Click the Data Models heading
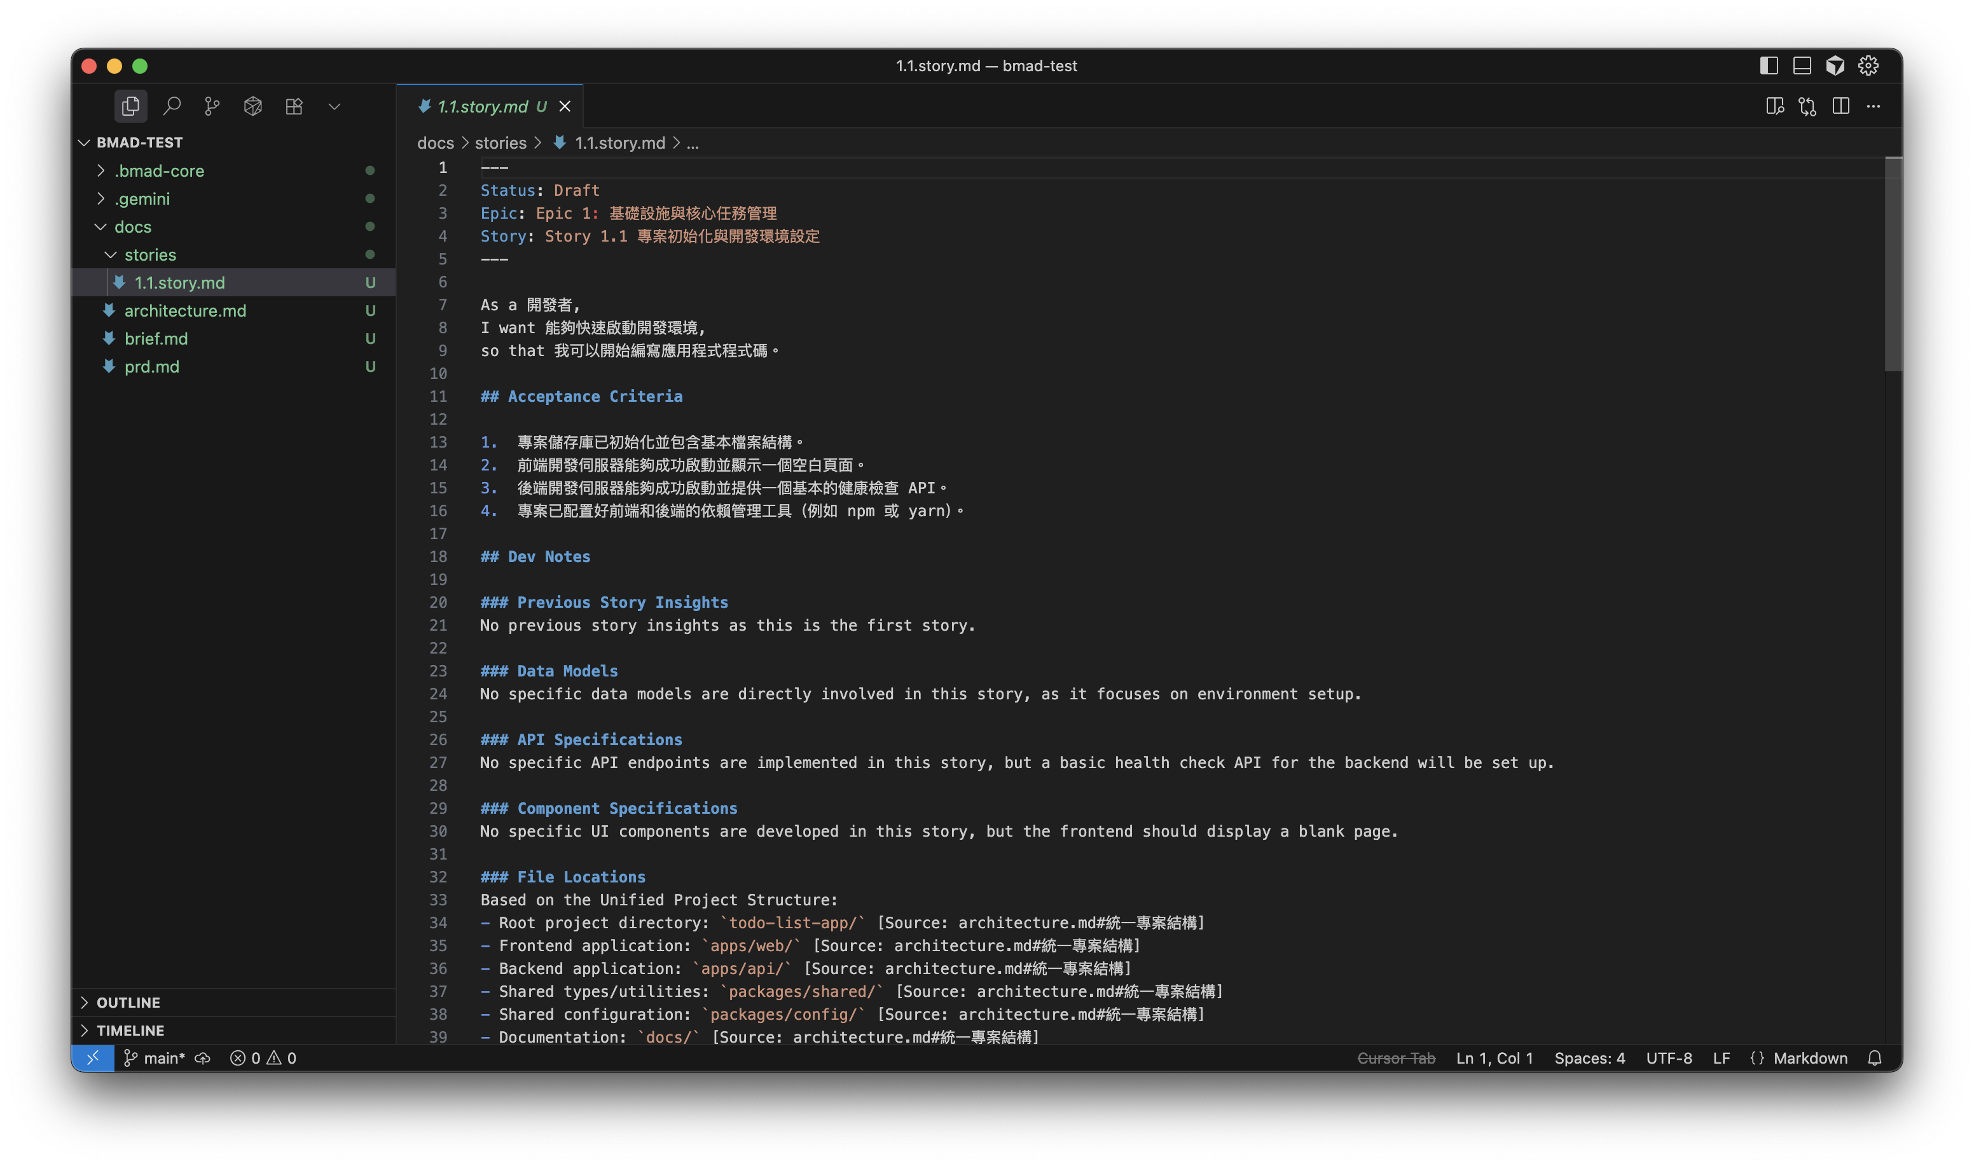The height and width of the screenshot is (1166, 1974). pos(549,671)
